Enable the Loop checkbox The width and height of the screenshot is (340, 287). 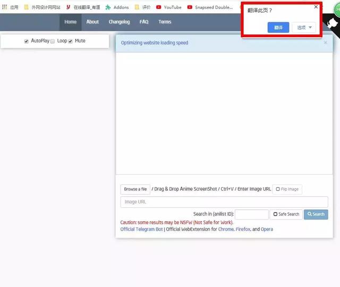pyautogui.click(x=53, y=41)
